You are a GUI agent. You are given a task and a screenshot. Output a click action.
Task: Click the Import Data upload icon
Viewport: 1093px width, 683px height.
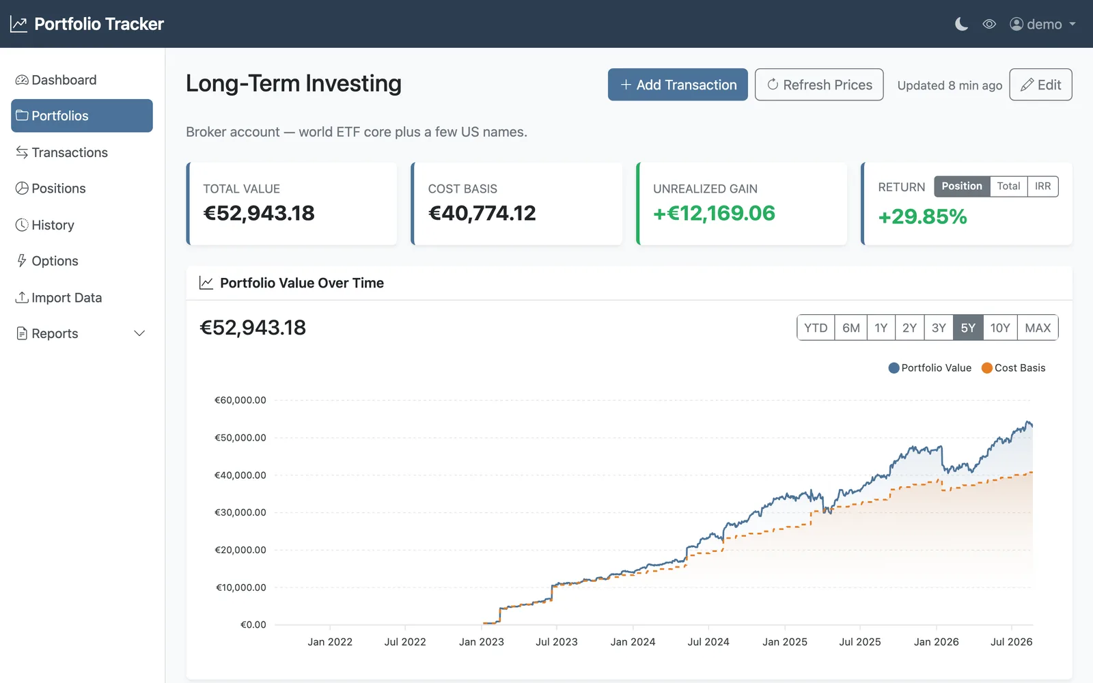pyautogui.click(x=22, y=297)
